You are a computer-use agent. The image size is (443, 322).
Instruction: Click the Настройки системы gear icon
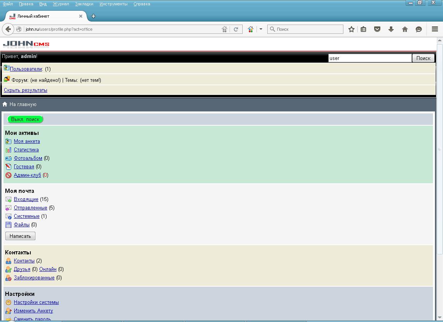click(x=8, y=302)
